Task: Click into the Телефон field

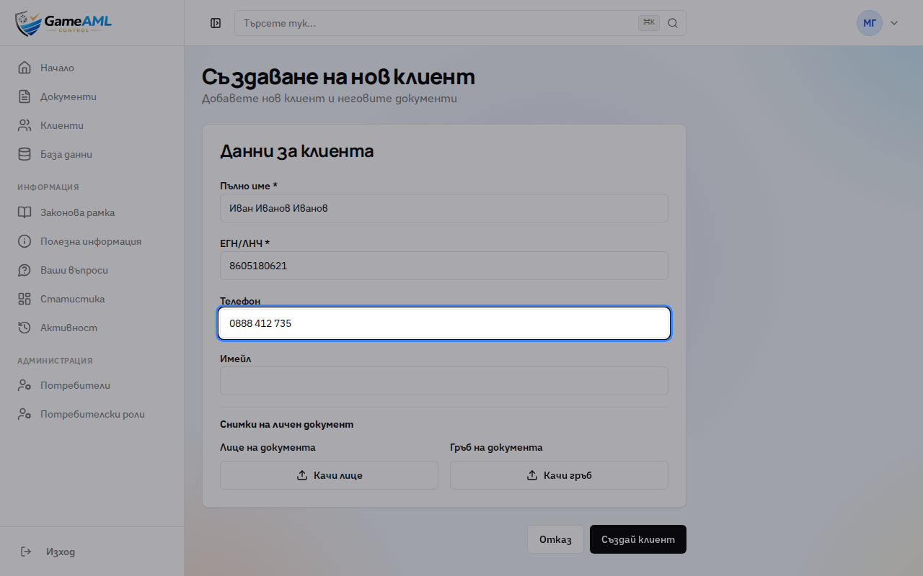Action: pos(444,323)
